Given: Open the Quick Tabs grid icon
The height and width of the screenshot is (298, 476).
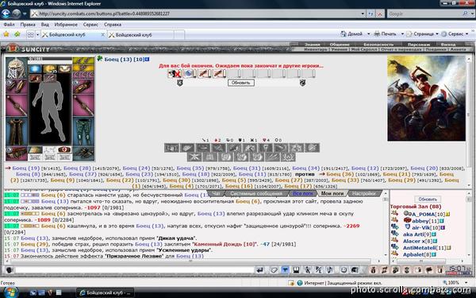Looking at the screenshot, I should click(x=30, y=35).
